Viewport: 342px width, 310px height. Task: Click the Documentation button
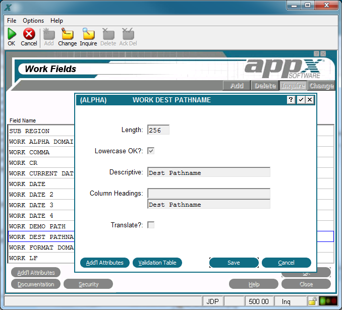pos(36,284)
